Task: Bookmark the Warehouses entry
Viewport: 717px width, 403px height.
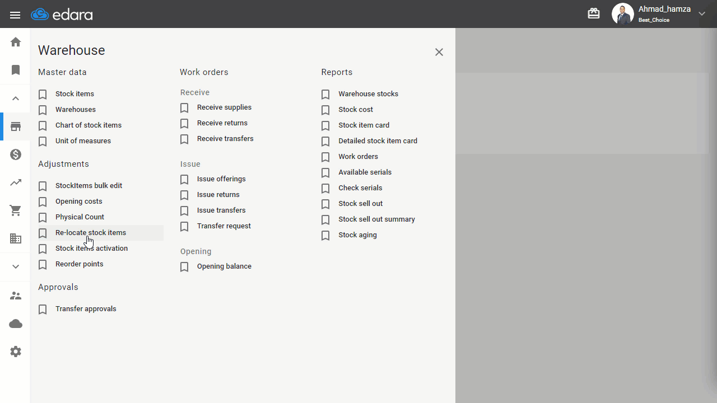Action: pyautogui.click(x=43, y=110)
